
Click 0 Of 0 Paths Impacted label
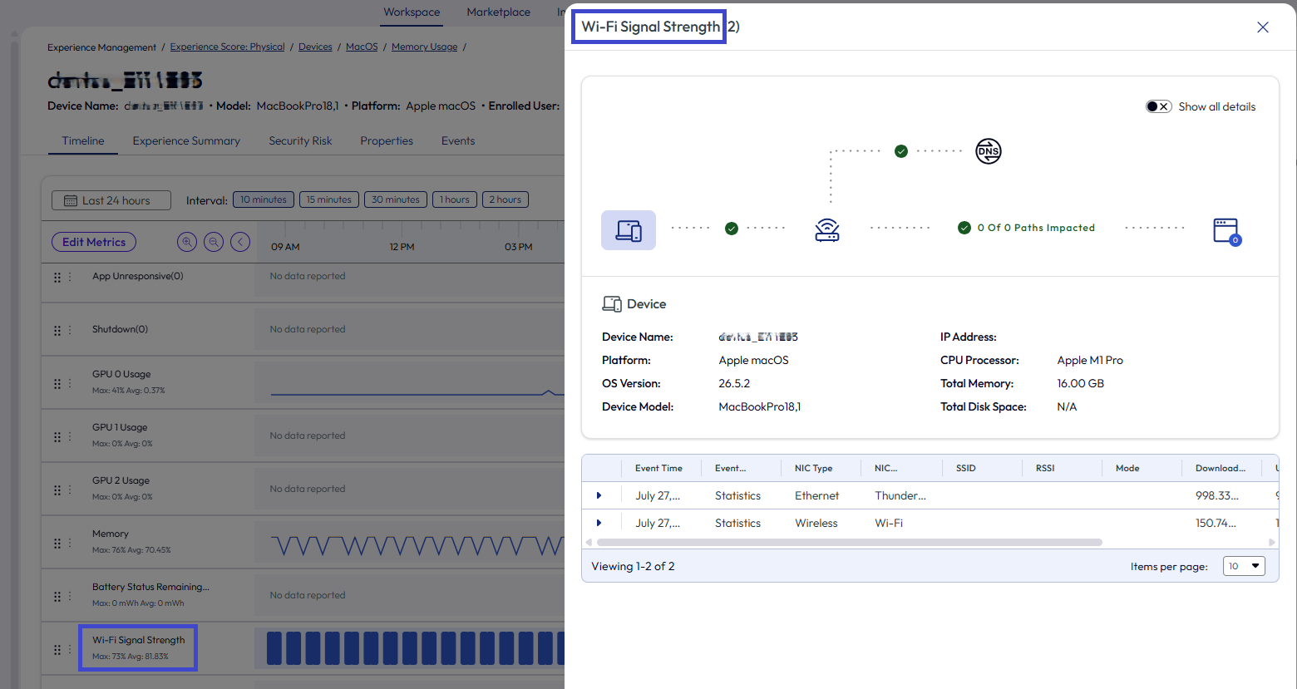point(1036,228)
